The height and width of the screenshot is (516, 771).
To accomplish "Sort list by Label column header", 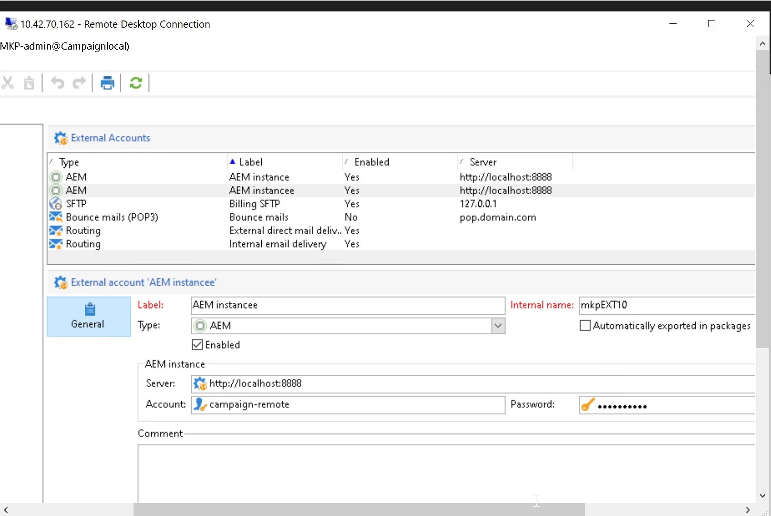I will (x=285, y=162).
